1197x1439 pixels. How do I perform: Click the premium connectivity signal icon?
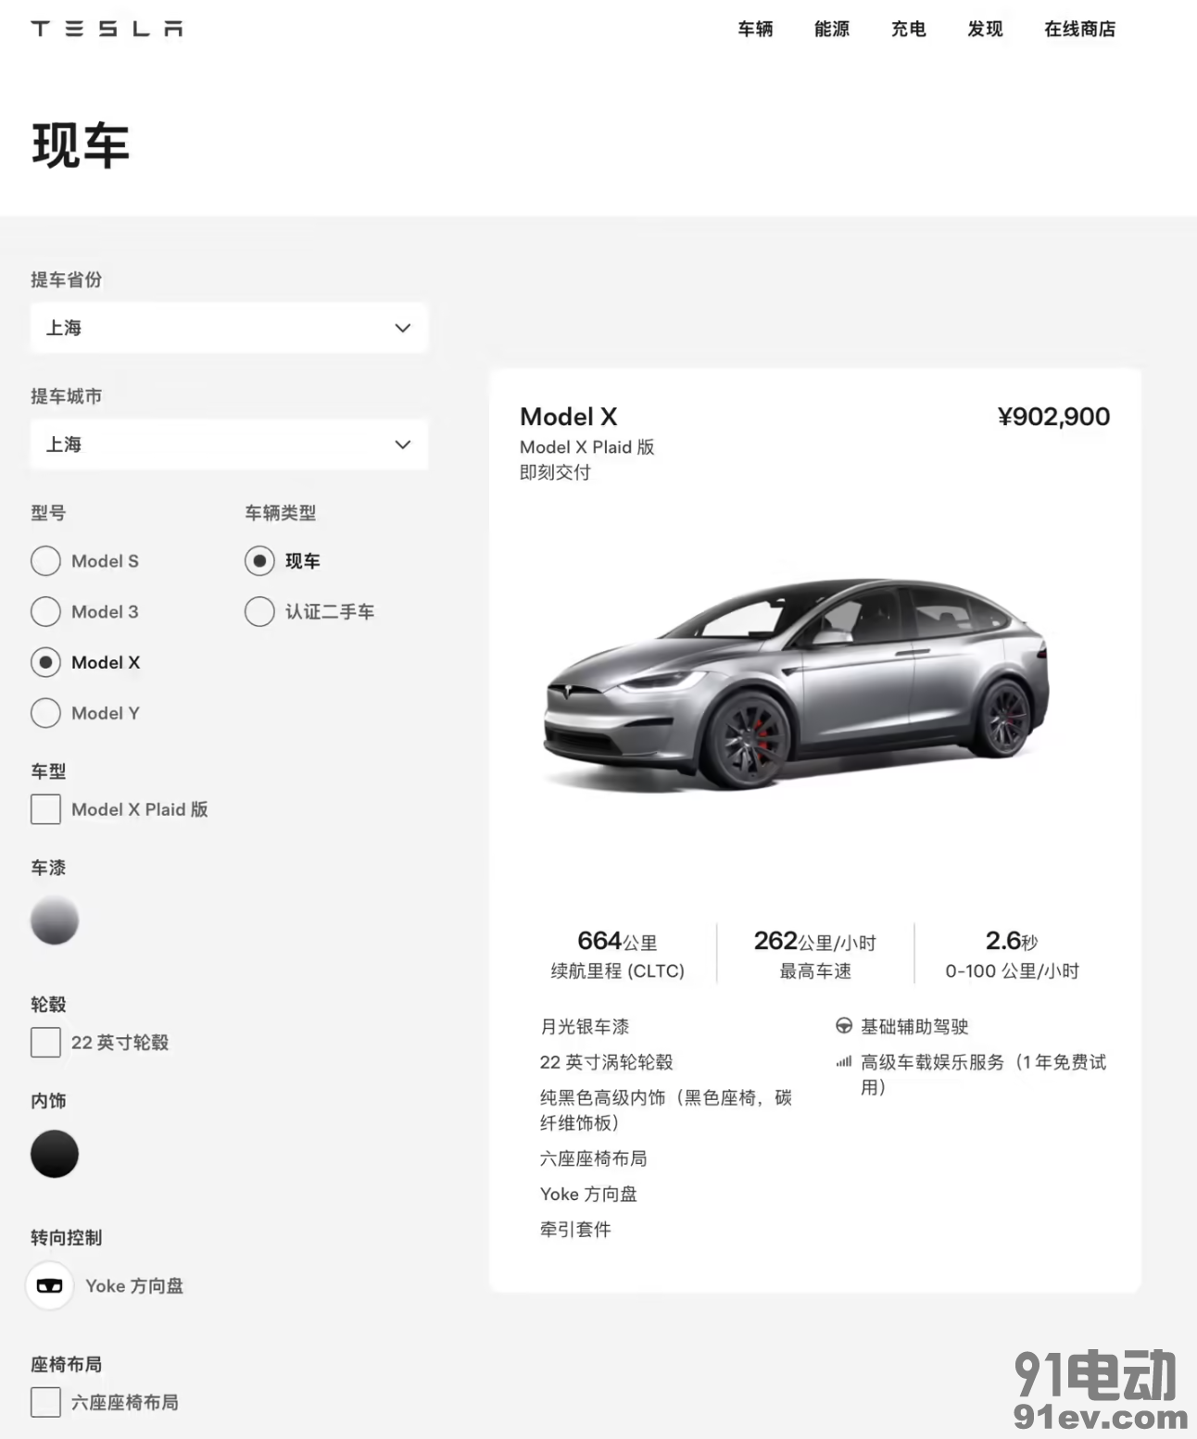(844, 1062)
